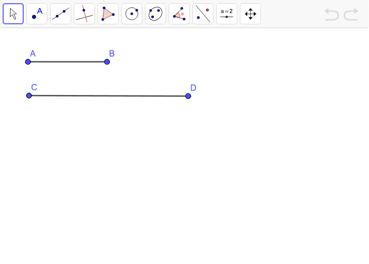Select the Angle tool

(x=179, y=14)
